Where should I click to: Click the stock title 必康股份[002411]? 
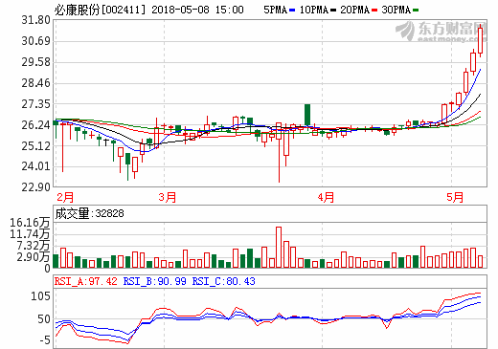pyautogui.click(x=100, y=10)
